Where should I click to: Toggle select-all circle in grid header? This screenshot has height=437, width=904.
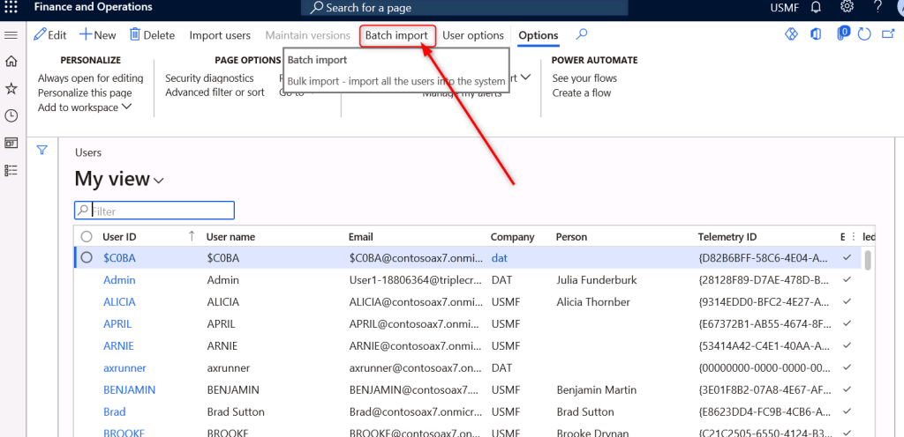87,237
